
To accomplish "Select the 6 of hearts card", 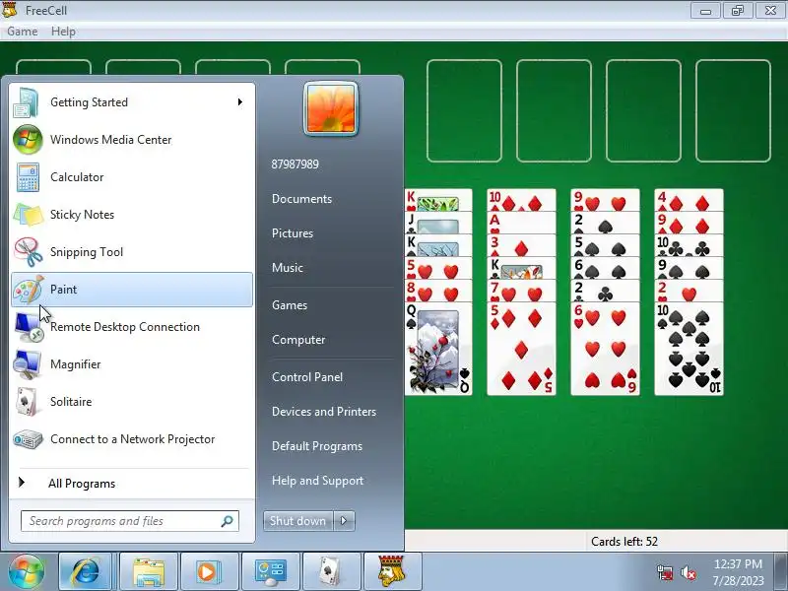I will 605,349.
